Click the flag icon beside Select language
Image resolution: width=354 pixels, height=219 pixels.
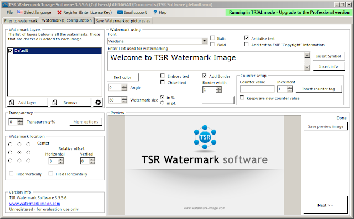(x=20, y=12)
